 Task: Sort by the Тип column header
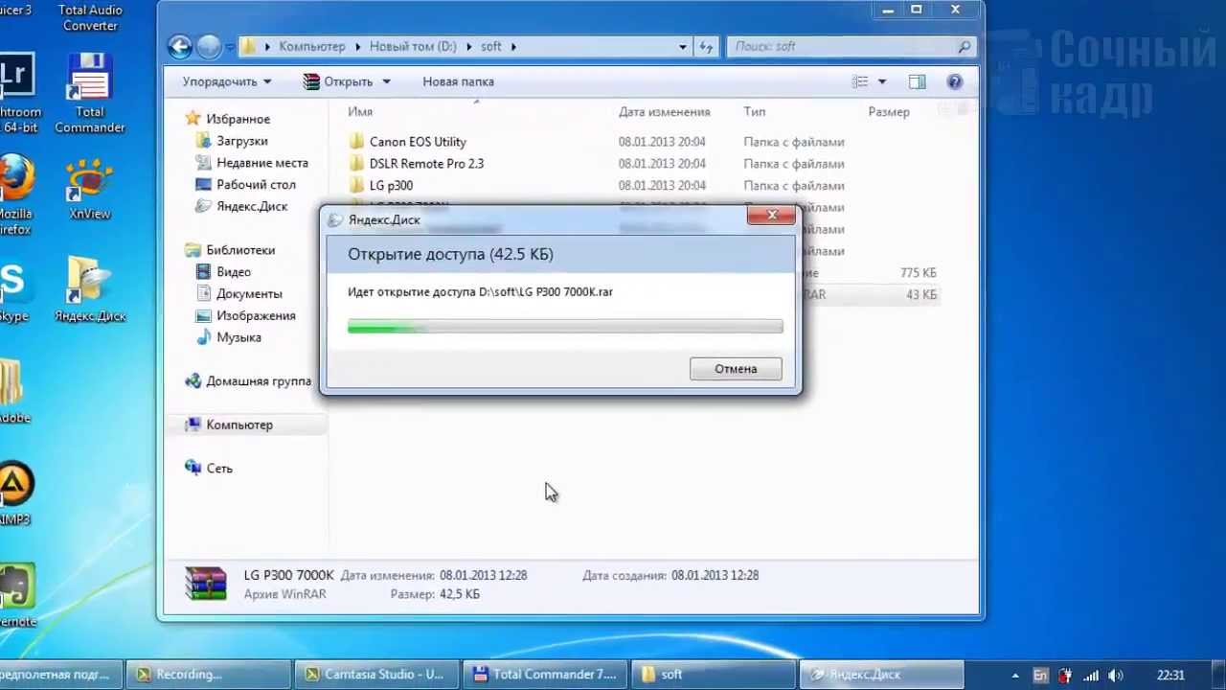754,112
